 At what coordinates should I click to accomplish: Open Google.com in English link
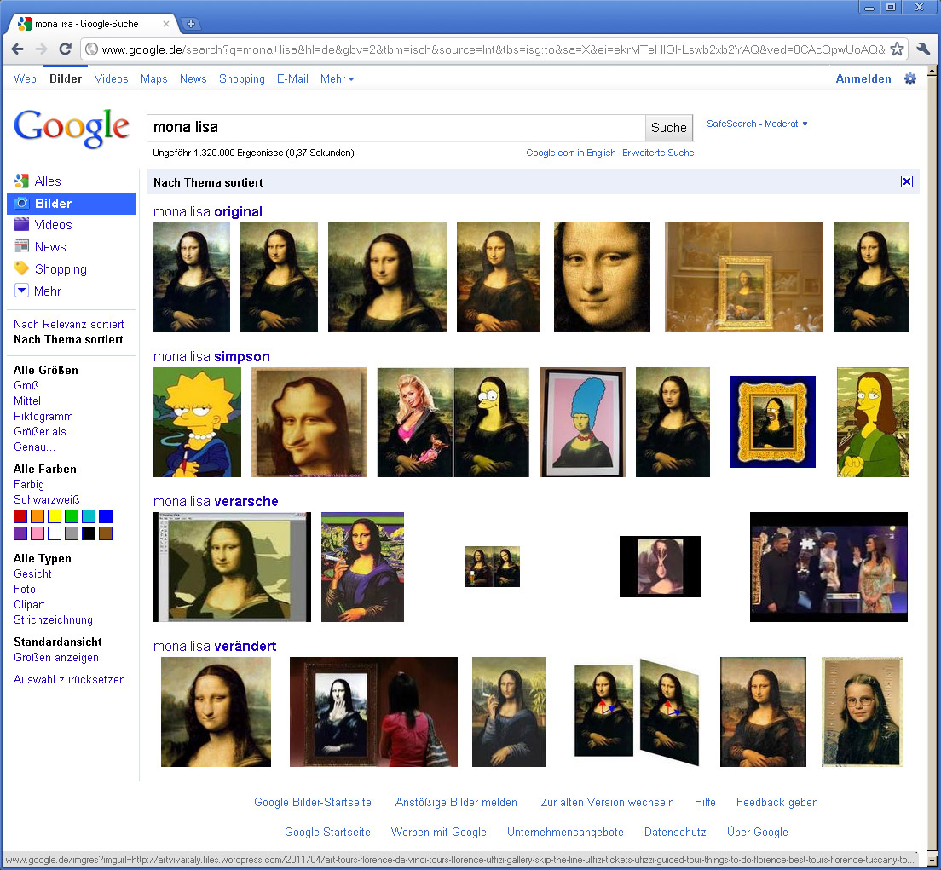(571, 153)
